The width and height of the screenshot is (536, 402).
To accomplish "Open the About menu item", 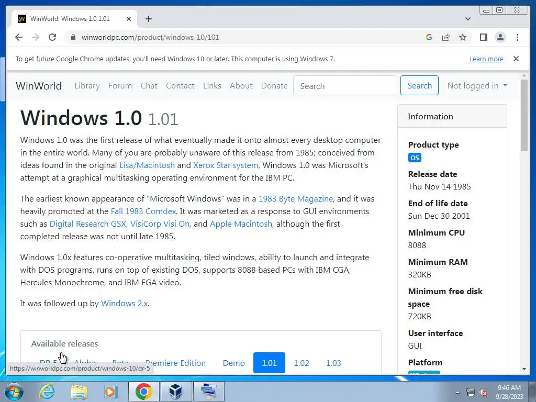I will 241,86.
